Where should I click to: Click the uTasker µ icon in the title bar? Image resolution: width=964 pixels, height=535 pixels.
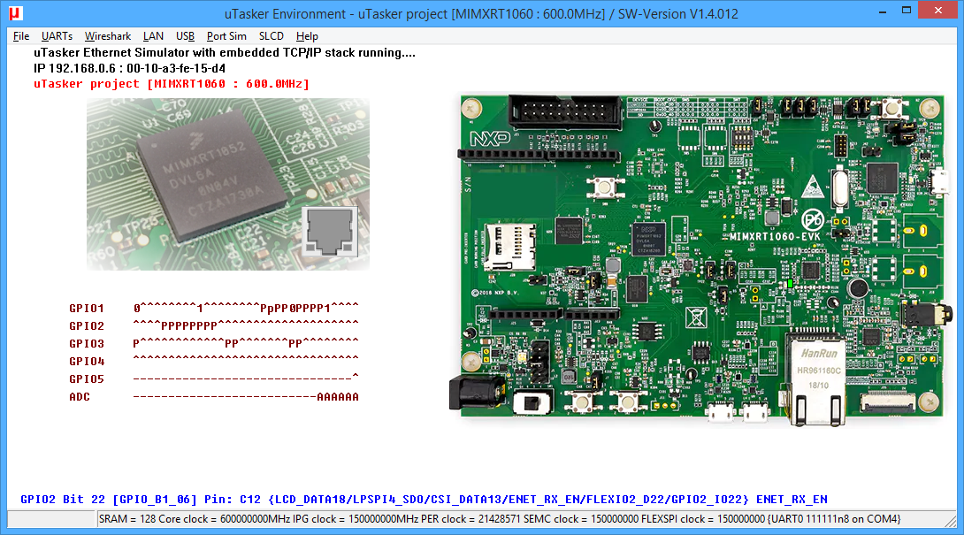click(15, 13)
